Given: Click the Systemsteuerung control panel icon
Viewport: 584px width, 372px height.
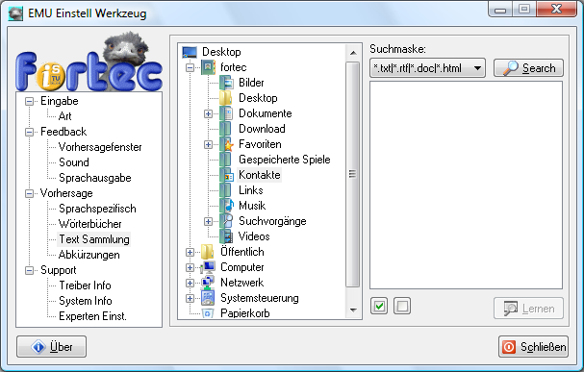Looking at the screenshot, I should (x=208, y=298).
